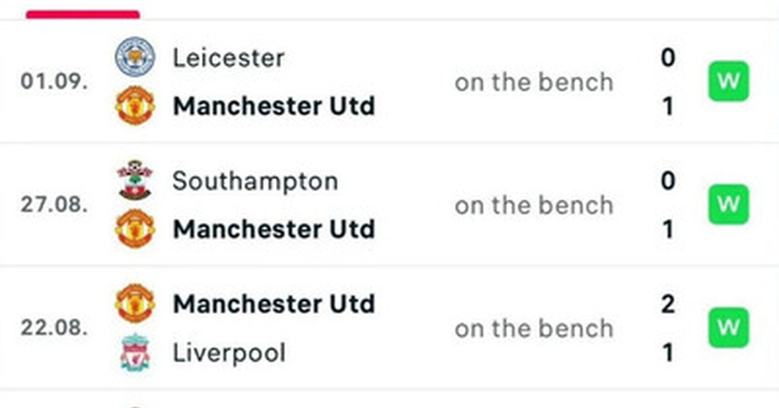Screen dimensions: 779x408
Task: Click "on the bench" in the Liverpool match
Action: [x=534, y=328]
